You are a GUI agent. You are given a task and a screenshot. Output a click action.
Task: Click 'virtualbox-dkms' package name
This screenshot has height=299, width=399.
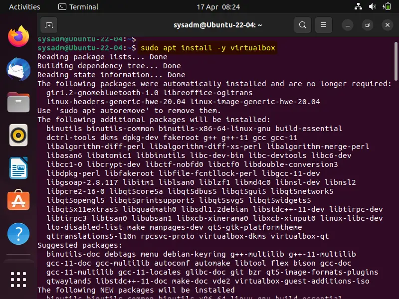click(232, 236)
